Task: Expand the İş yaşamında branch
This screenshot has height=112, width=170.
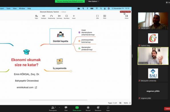Action: (71, 71)
